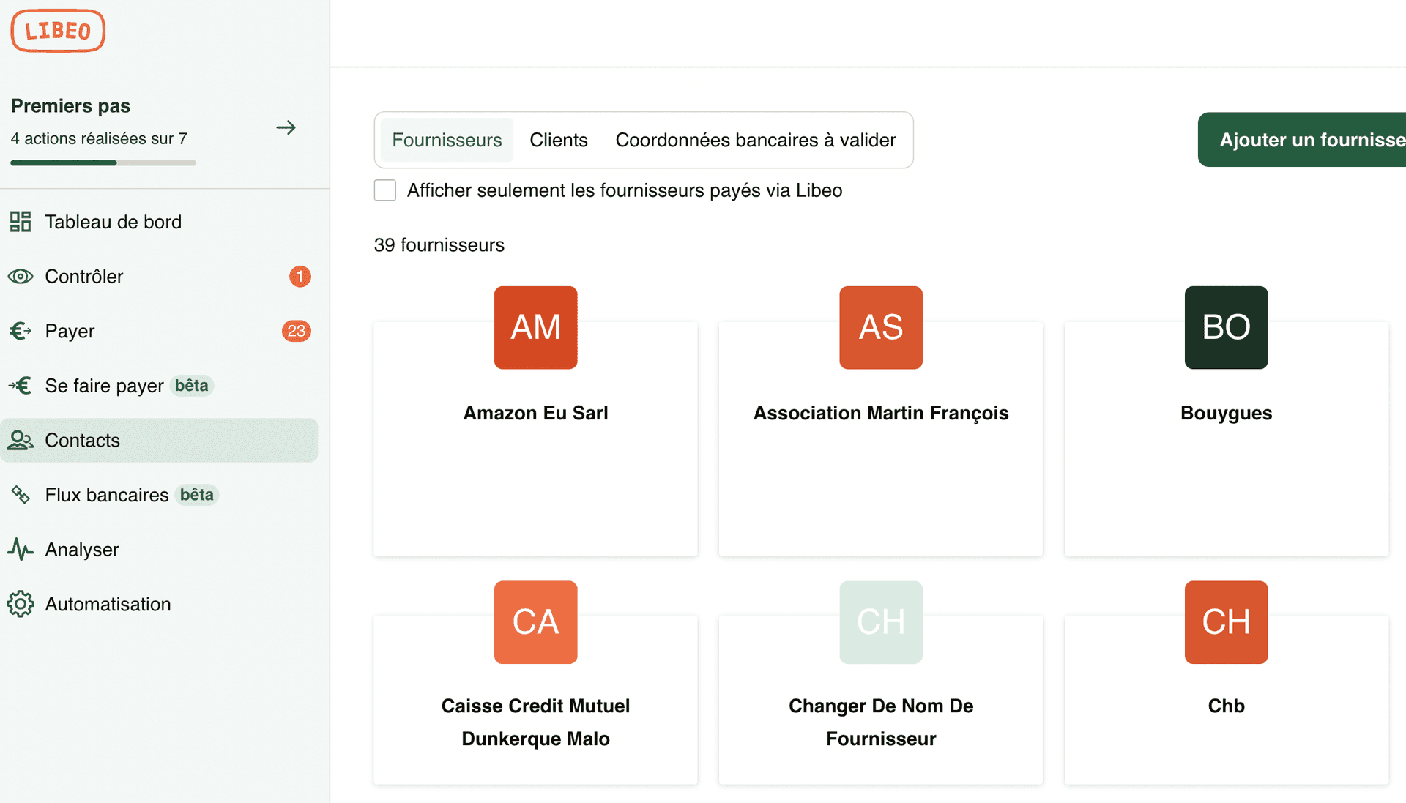Open Association Martin François supplier card
The height and width of the screenshot is (803, 1406).
pos(880,454)
